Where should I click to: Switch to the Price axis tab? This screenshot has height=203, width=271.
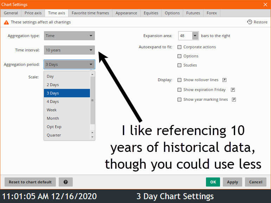(33, 13)
